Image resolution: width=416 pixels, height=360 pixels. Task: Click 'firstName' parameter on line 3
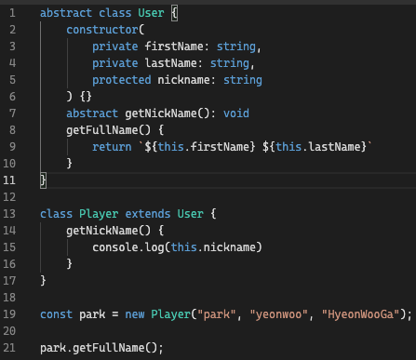[174, 47]
